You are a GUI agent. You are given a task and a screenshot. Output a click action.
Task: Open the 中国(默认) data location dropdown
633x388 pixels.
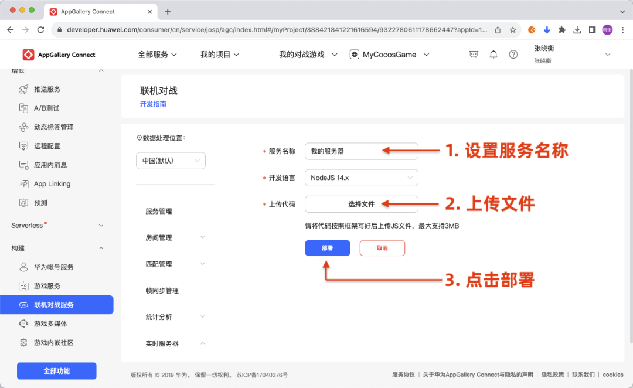(x=171, y=161)
